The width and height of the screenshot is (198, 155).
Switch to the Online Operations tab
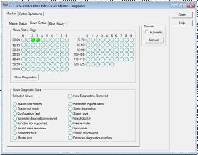click(31, 14)
